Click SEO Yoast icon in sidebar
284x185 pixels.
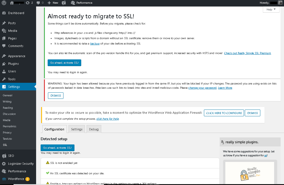pyautogui.click(x=4, y=156)
